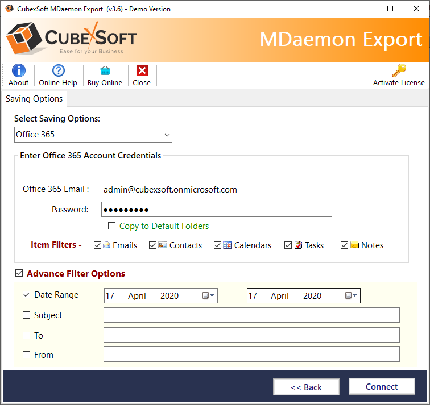
Task: Open the About info icon
Action: (19, 71)
